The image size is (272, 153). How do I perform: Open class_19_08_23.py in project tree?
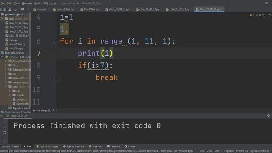click(18, 27)
